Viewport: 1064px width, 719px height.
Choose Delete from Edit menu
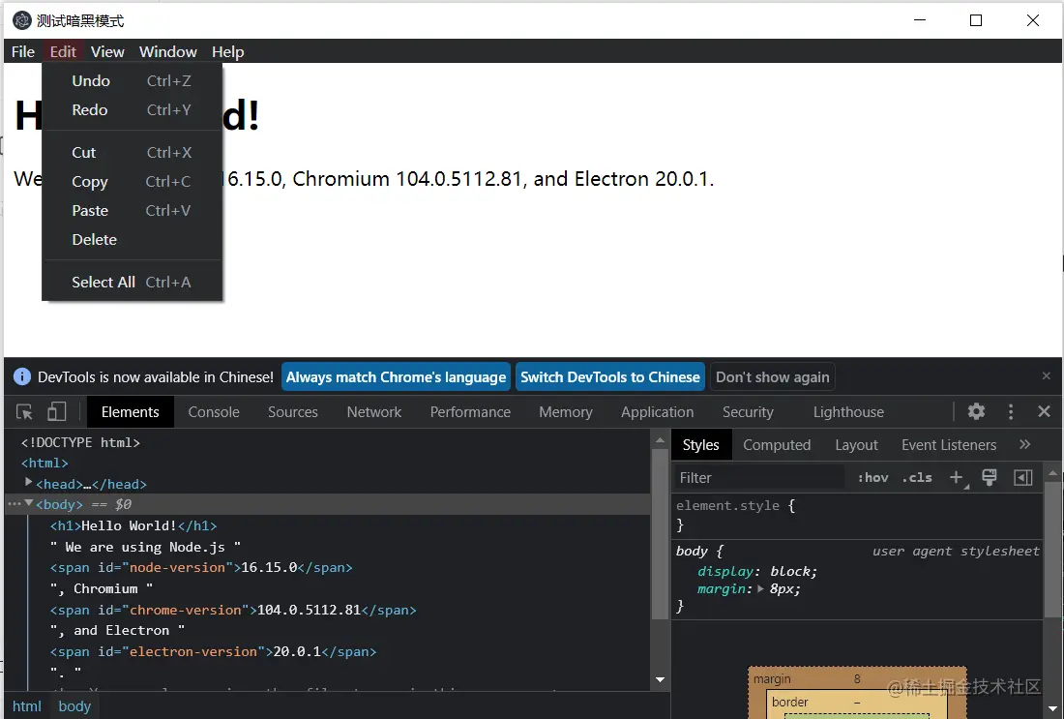[132, 240]
